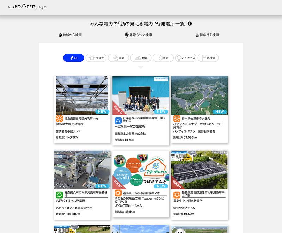Filter plants by 風力 wind
Screen dimensions: 282x233
click(x=118, y=58)
